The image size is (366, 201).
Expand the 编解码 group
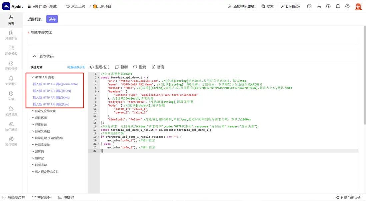[38, 152]
